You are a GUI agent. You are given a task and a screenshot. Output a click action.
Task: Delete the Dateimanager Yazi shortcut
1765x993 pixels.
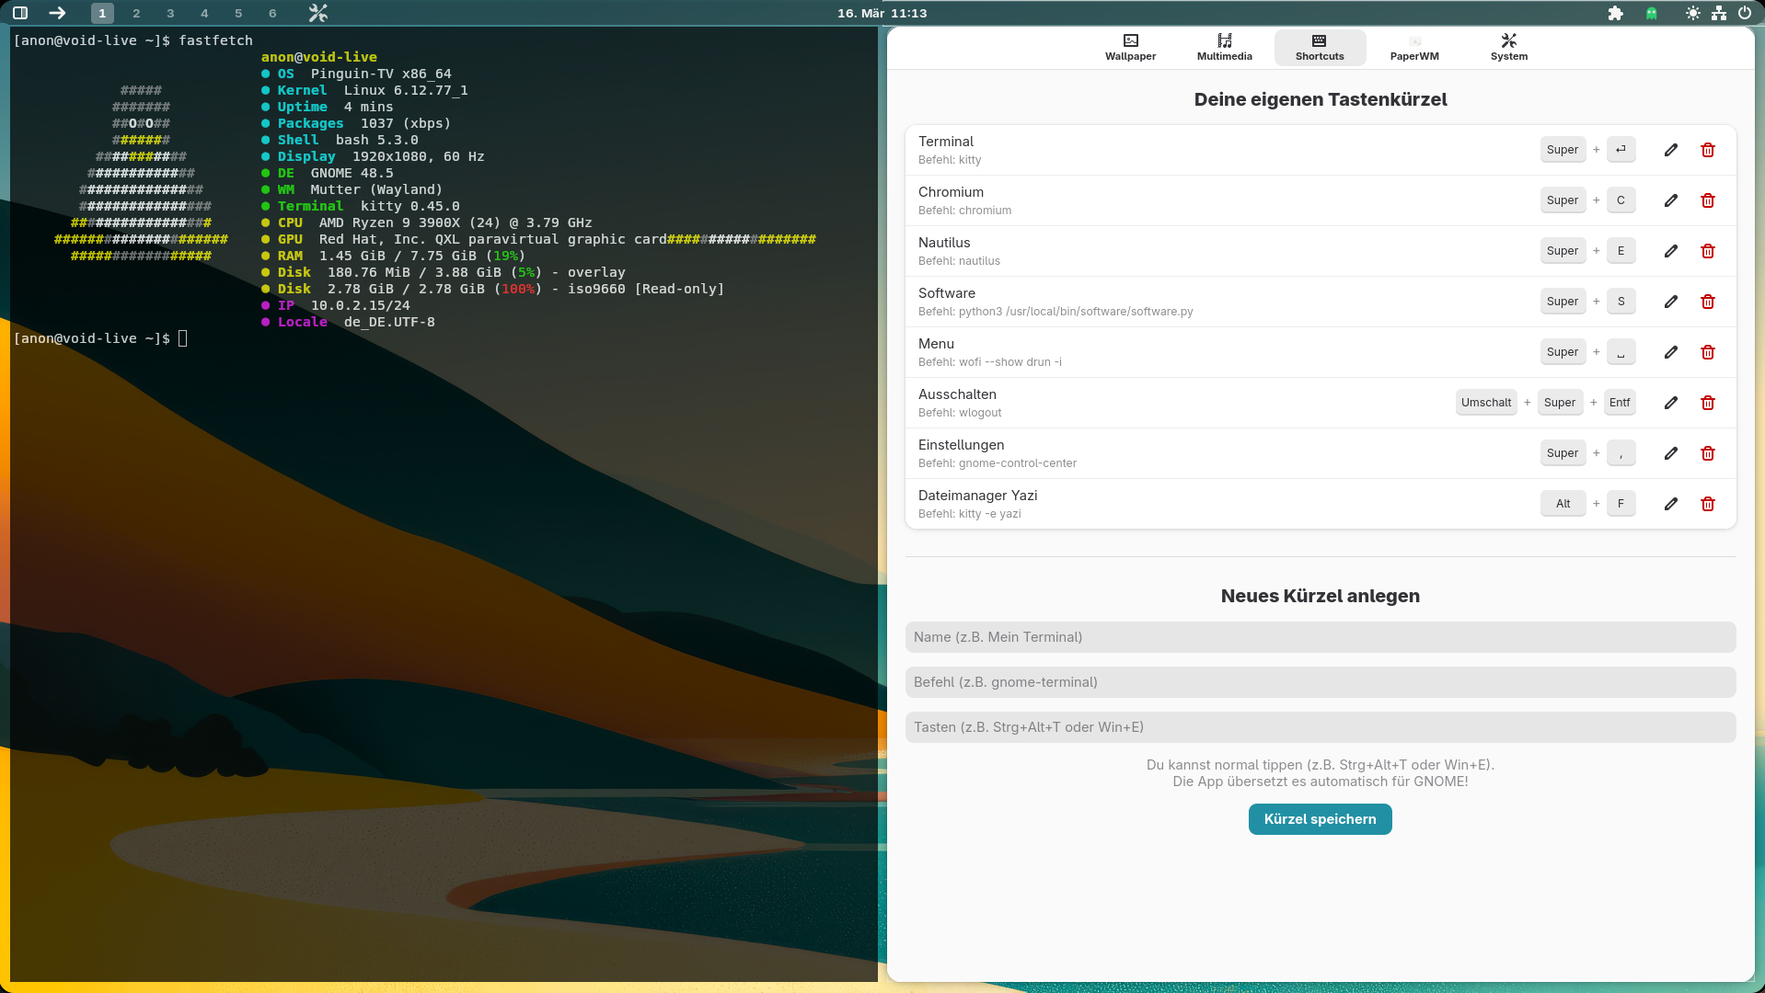(x=1708, y=504)
